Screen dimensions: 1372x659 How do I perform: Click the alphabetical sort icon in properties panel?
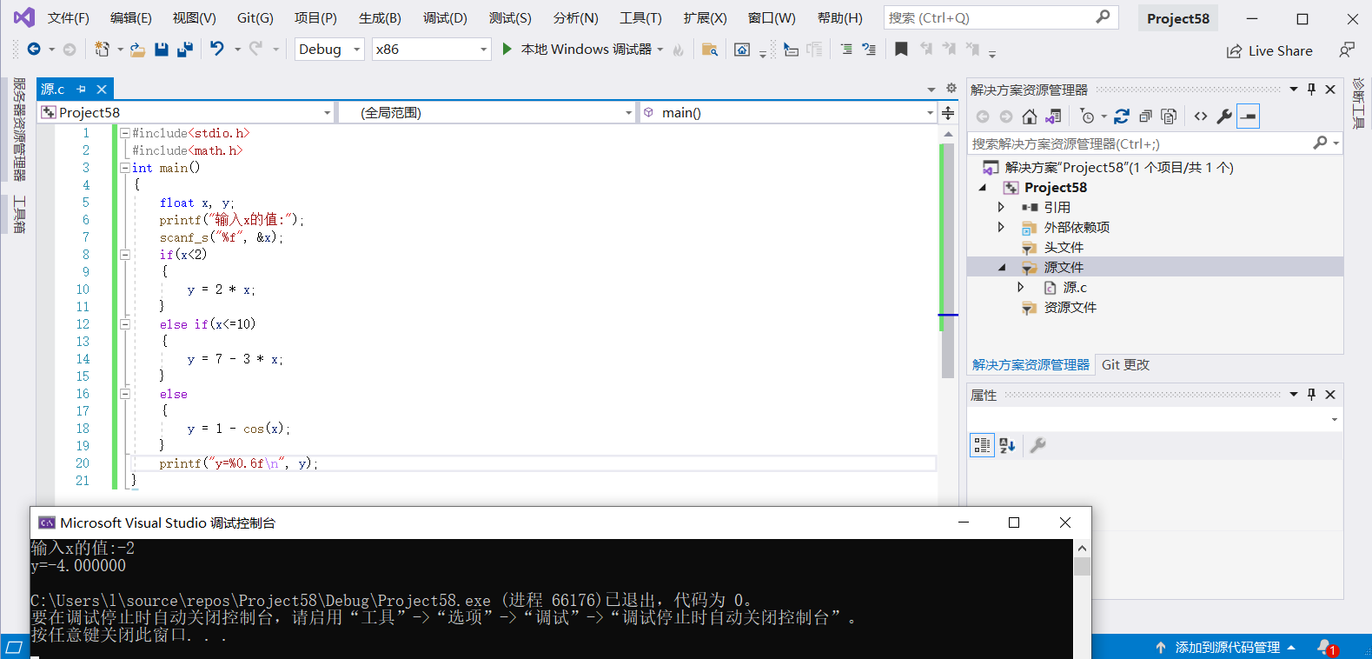[1007, 445]
